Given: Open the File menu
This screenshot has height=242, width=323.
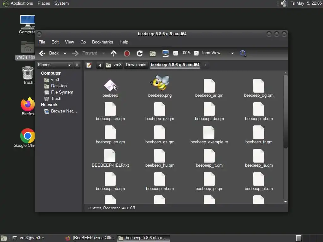Looking at the screenshot, I should coord(42,42).
